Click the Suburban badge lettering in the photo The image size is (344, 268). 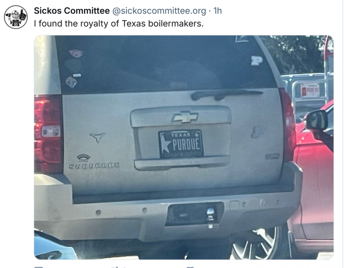click(x=94, y=166)
